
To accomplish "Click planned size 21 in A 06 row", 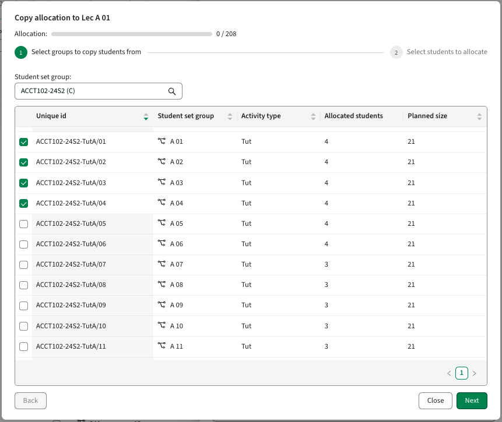I will click(411, 244).
